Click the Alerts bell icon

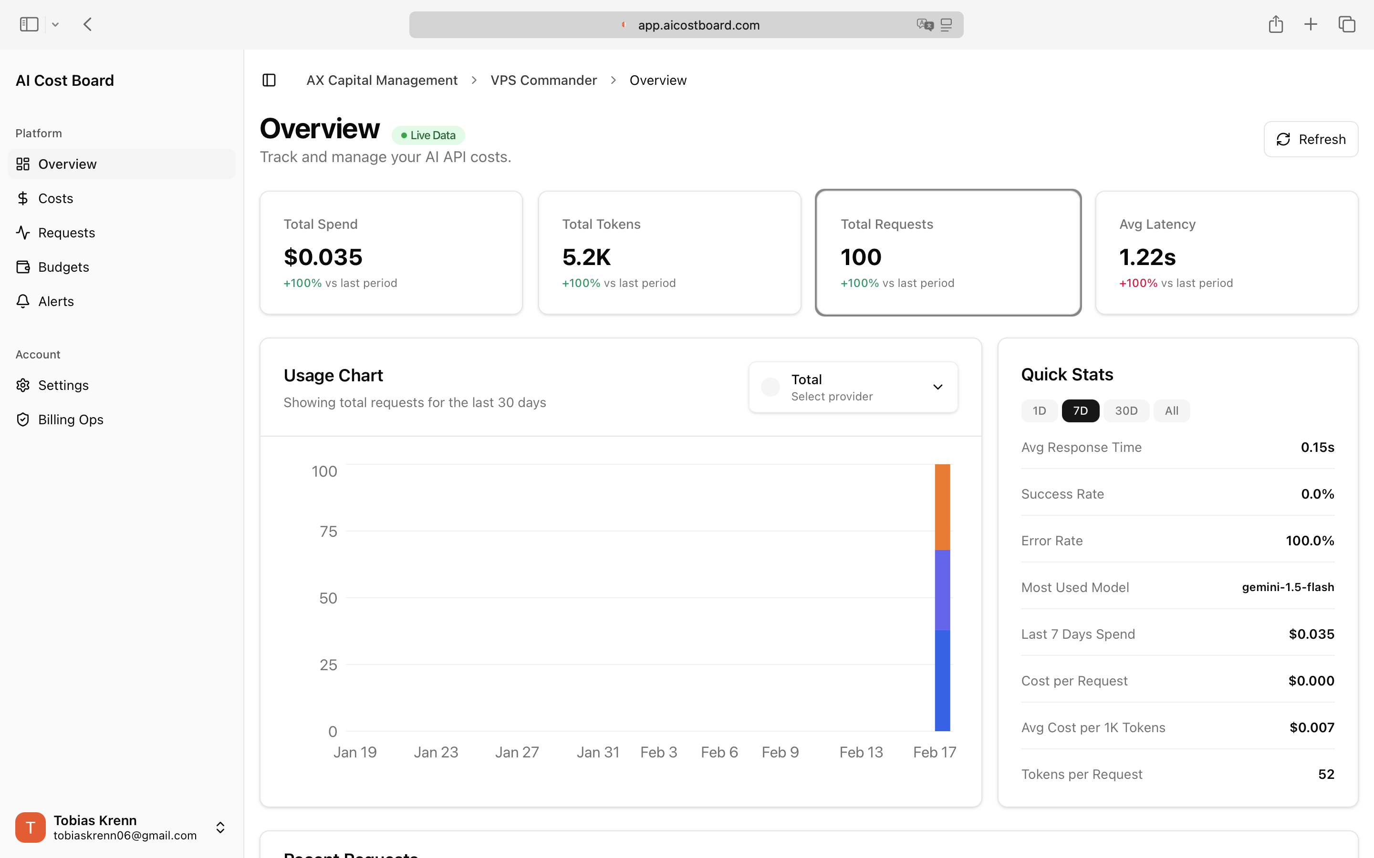(23, 301)
